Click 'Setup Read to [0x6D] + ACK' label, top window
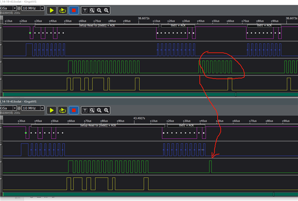The width and height of the screenshot is (298, 201). 97,25
